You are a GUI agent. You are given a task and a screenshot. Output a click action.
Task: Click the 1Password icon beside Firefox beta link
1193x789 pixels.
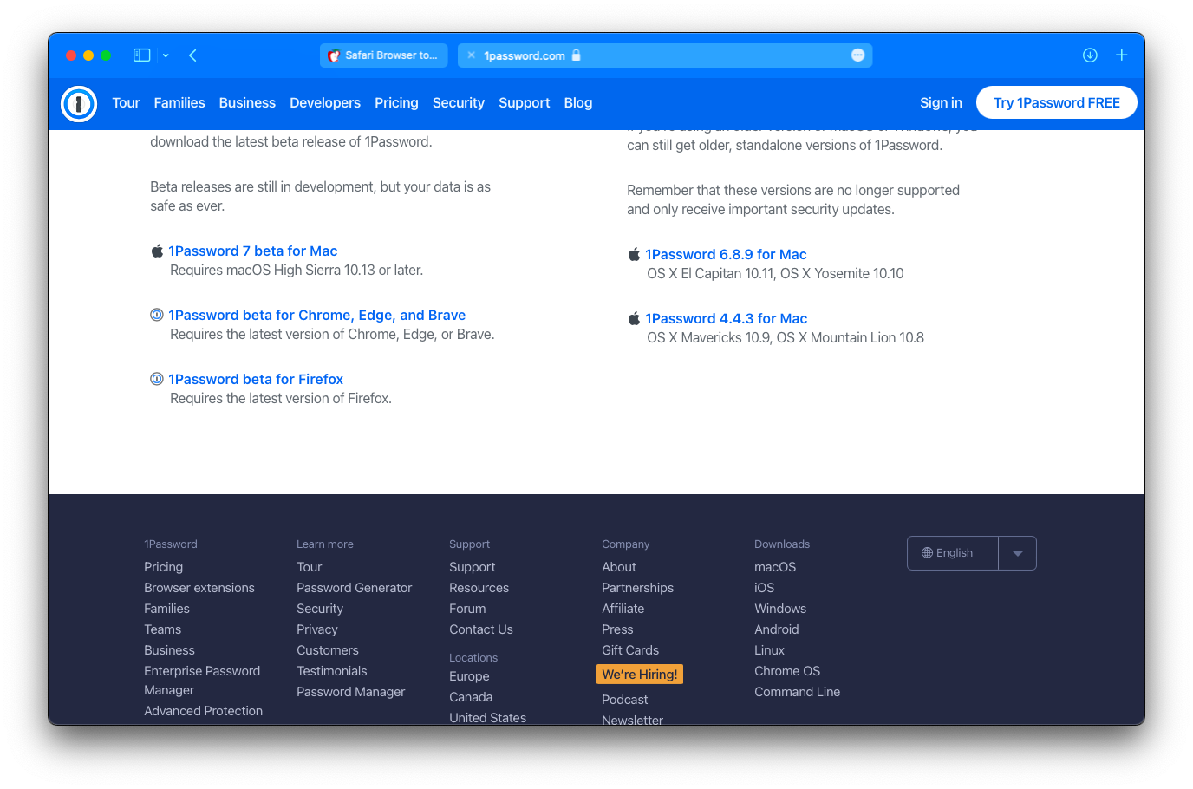click(x=157, y=380)
